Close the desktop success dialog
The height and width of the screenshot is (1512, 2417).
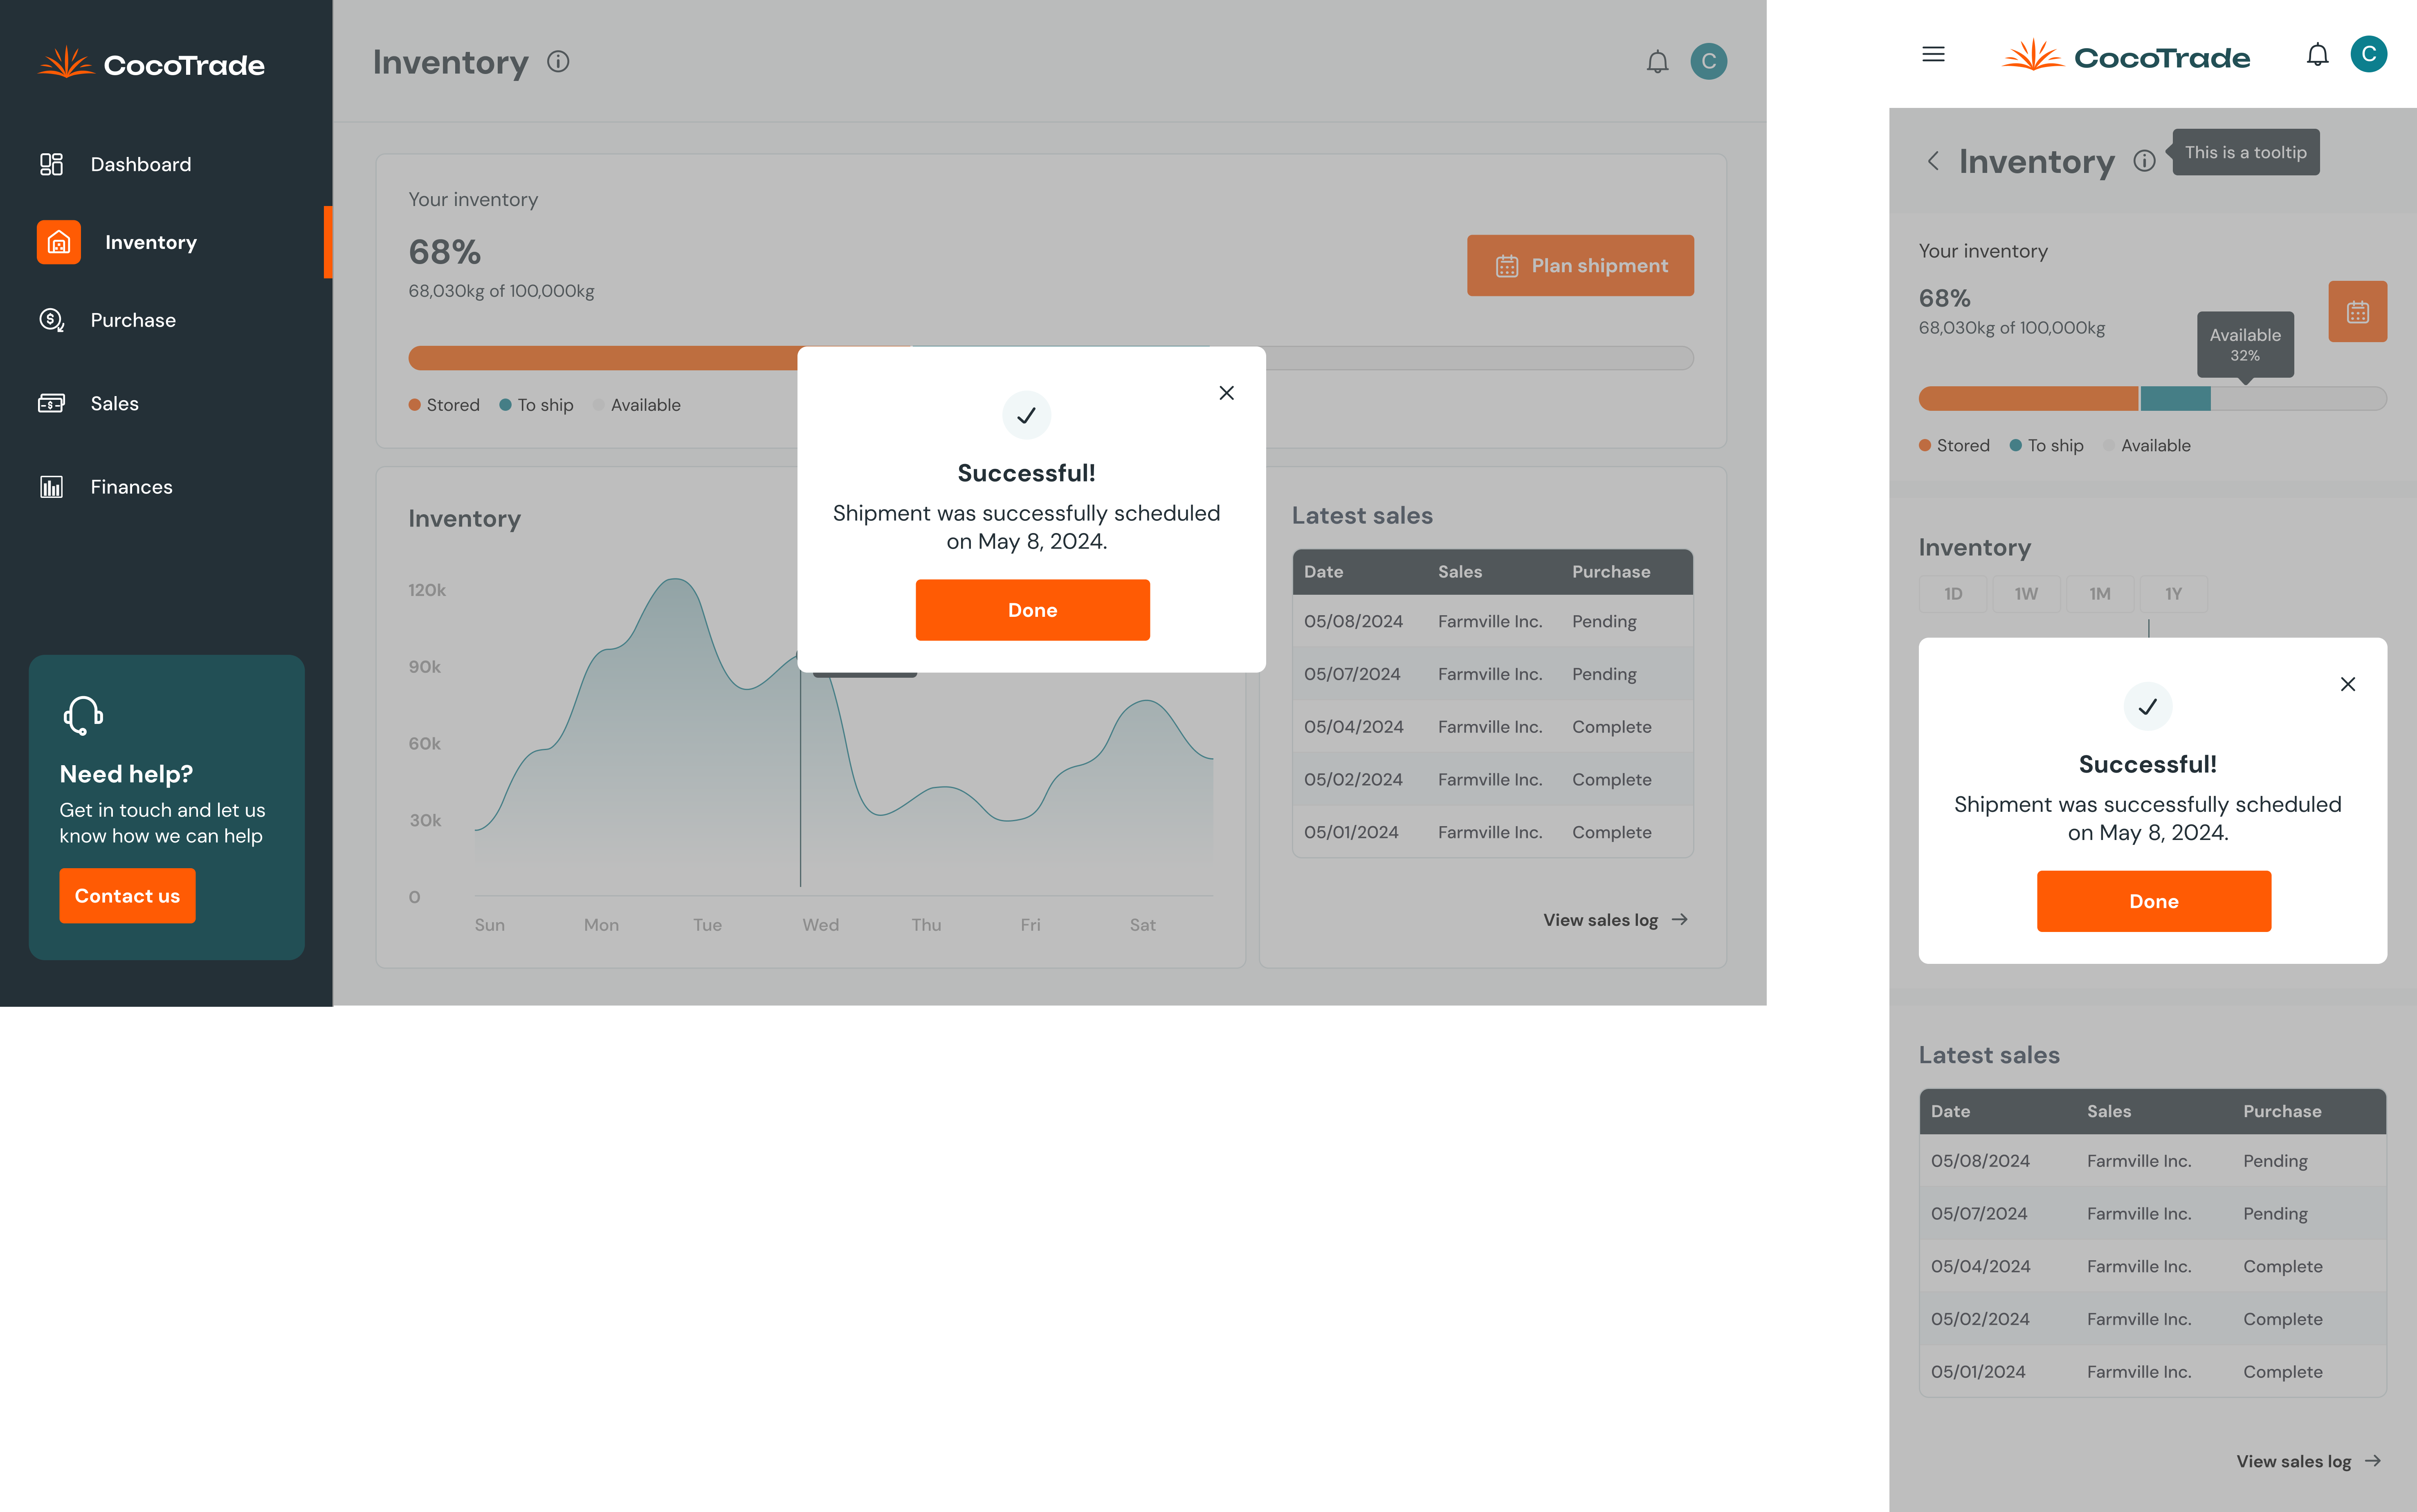click(1226, 393)
